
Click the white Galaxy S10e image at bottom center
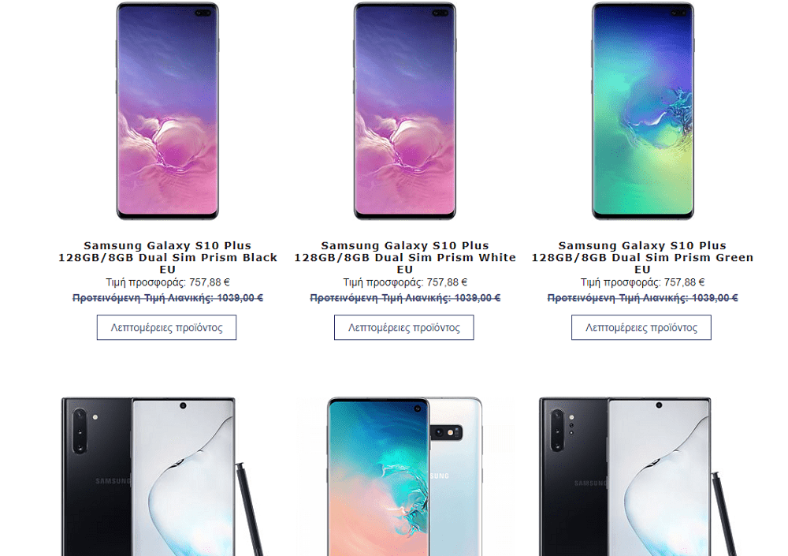[x=404, y=476]
